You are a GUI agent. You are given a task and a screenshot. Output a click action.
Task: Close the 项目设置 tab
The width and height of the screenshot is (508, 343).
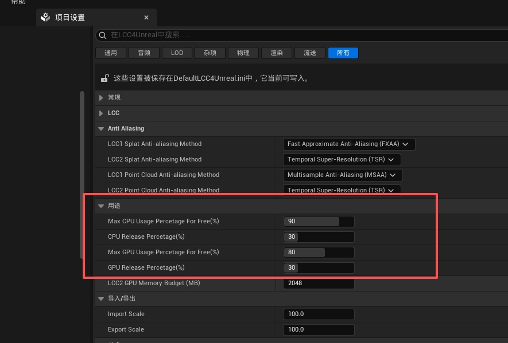[146, 17]
